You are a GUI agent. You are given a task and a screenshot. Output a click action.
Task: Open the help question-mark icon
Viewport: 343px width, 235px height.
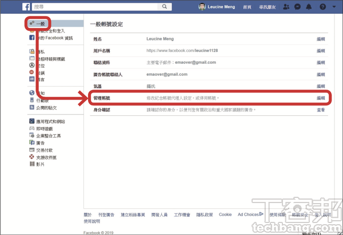coord(322,7)
